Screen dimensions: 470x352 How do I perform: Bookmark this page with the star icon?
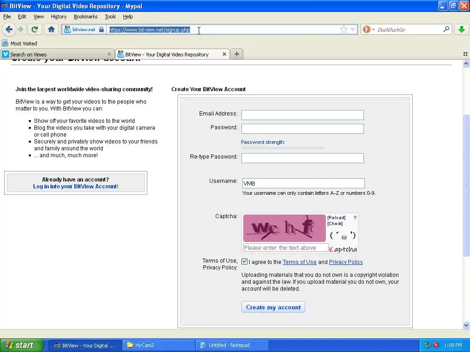(x=343, y=29)
